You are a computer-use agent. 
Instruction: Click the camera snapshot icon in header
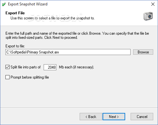148,16
